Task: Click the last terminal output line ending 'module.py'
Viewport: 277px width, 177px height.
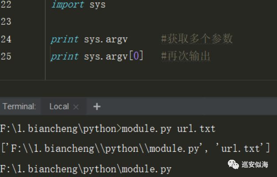Action: click(86, 169)
